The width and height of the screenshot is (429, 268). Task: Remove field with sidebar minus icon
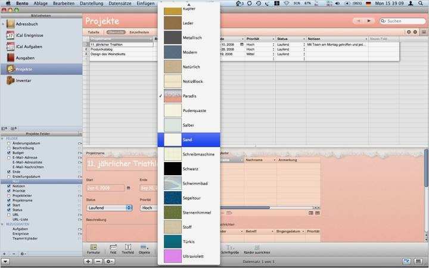click(14, 254)
